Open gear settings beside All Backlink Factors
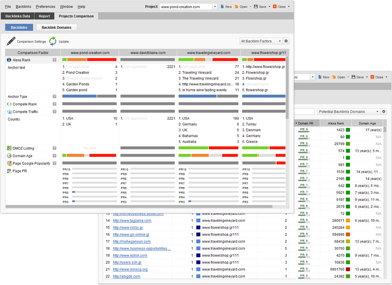The height and width of the screenshot is (285, 392). point(286,41)
